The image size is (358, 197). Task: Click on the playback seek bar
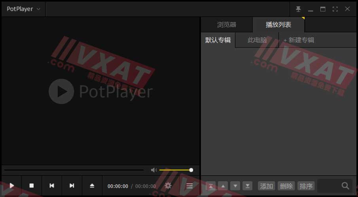[74, 170]
